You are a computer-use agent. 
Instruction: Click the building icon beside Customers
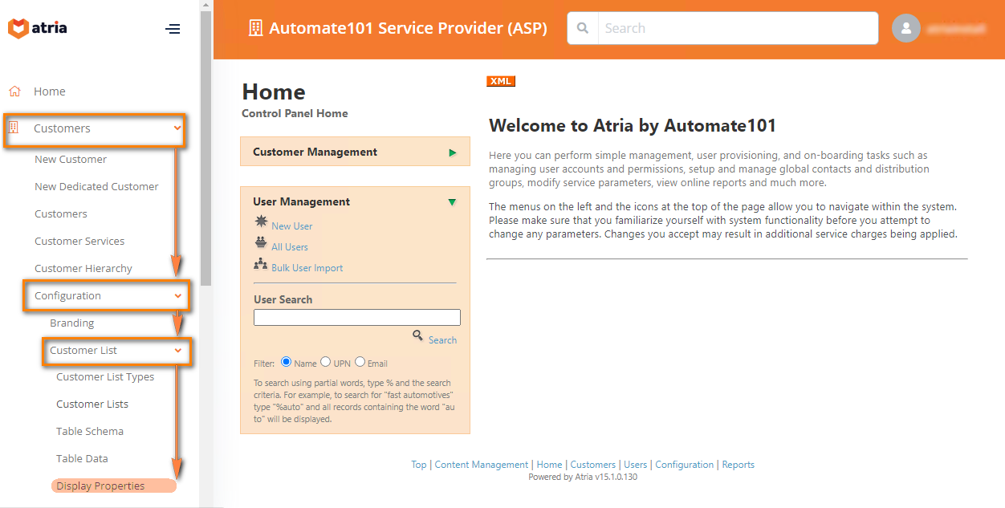[x=14, y=128]
